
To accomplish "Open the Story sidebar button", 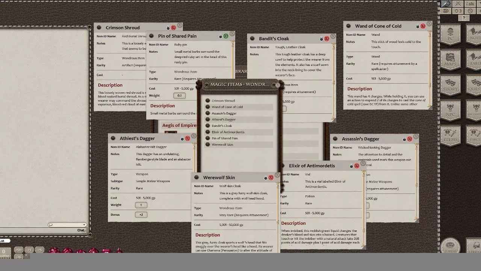I will coord(451,85).
